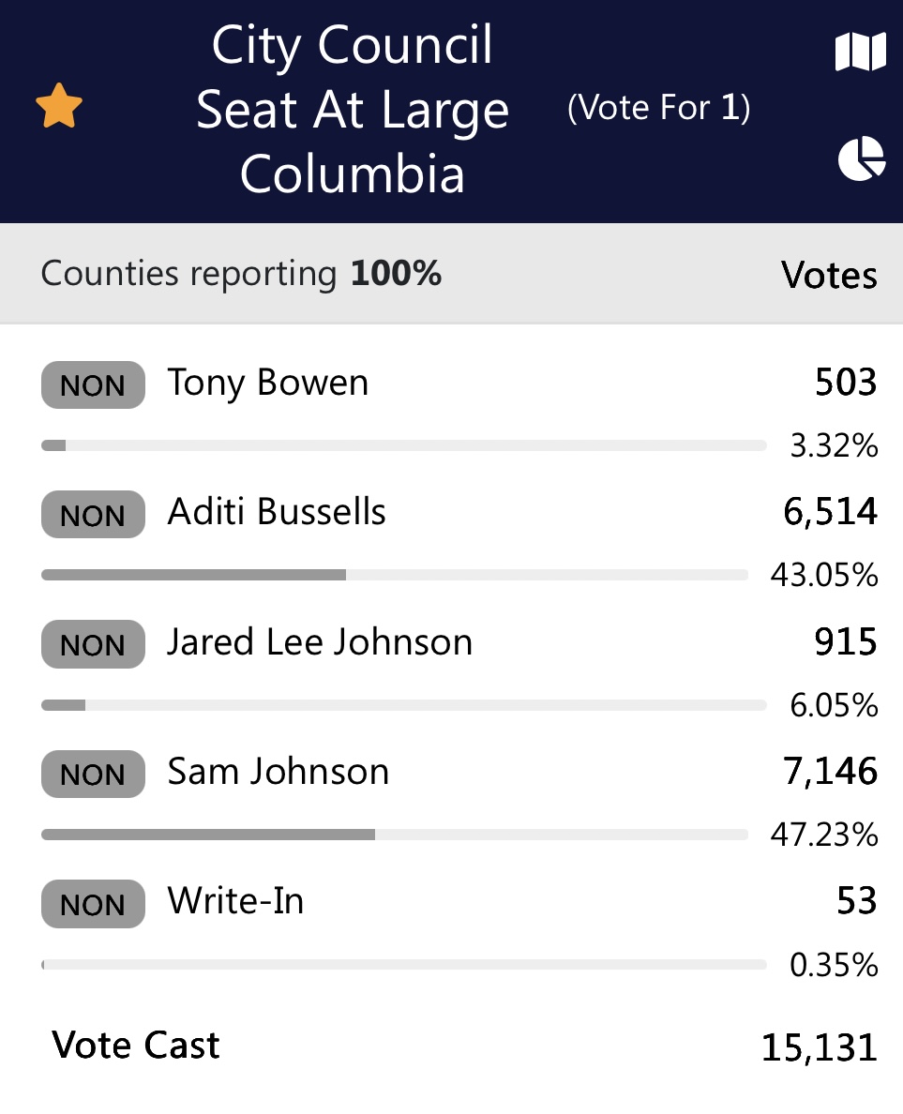903x1114 pixels.
Task: Select candidate Aditi Bussells
Action: 278,511
